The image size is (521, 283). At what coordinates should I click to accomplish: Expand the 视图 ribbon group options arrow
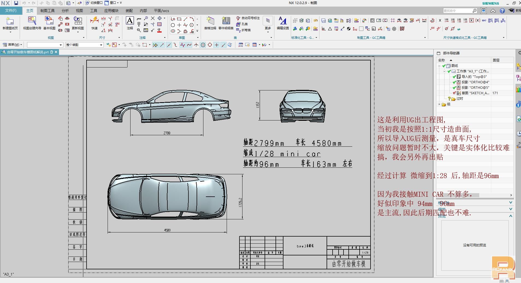tap(84, 38)
